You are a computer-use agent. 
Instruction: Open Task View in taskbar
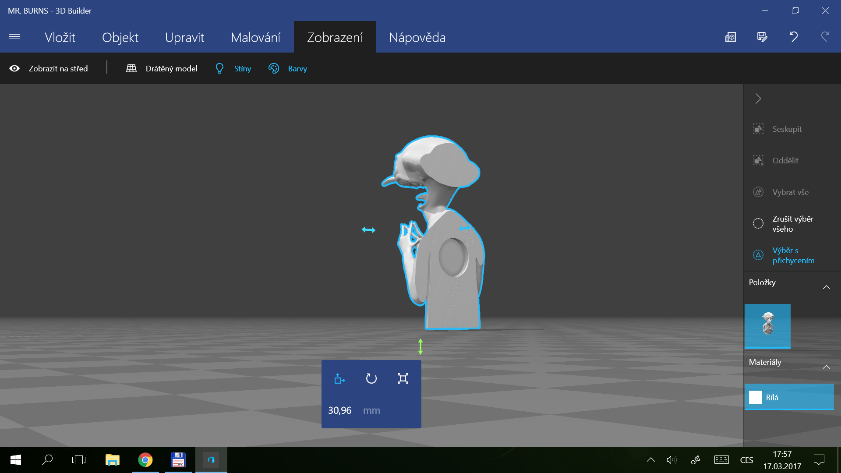coord(79,460)
